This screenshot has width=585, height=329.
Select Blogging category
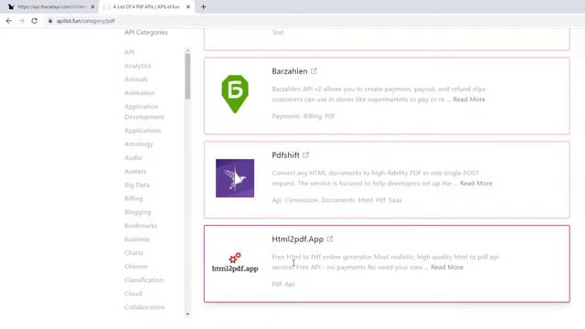(138, 212)
